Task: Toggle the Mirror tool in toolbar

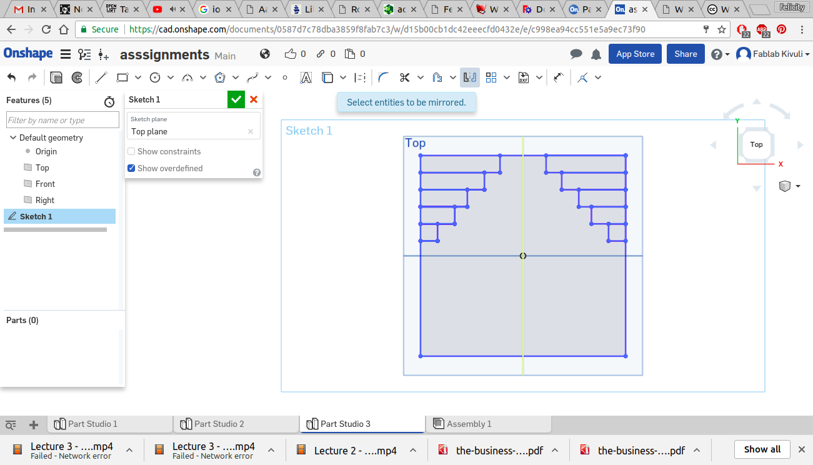Action: [470, 77]
